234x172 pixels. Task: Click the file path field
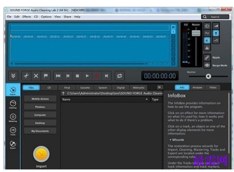(x=115, y=93)
